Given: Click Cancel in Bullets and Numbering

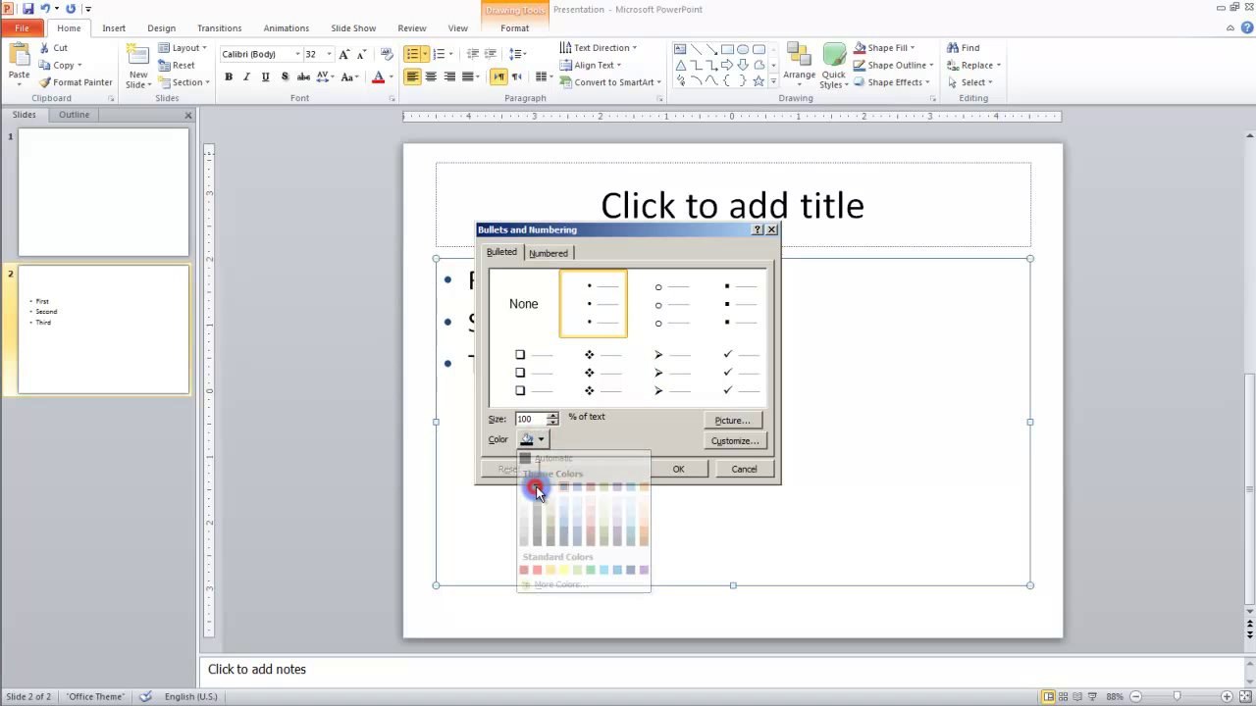Looking at the screenshot, I should [x=744, y=469].
